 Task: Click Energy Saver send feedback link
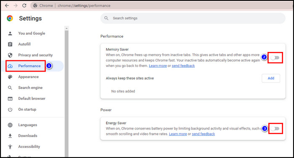coord(203,134)
